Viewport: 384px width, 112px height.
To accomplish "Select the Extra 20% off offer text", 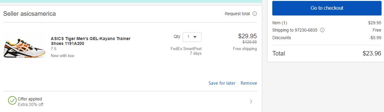I will (30, 104).
